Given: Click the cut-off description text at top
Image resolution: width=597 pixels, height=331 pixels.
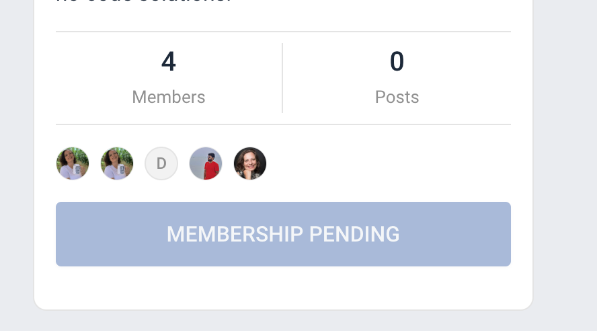Looking at the screenshot, I should click(144, 1).
